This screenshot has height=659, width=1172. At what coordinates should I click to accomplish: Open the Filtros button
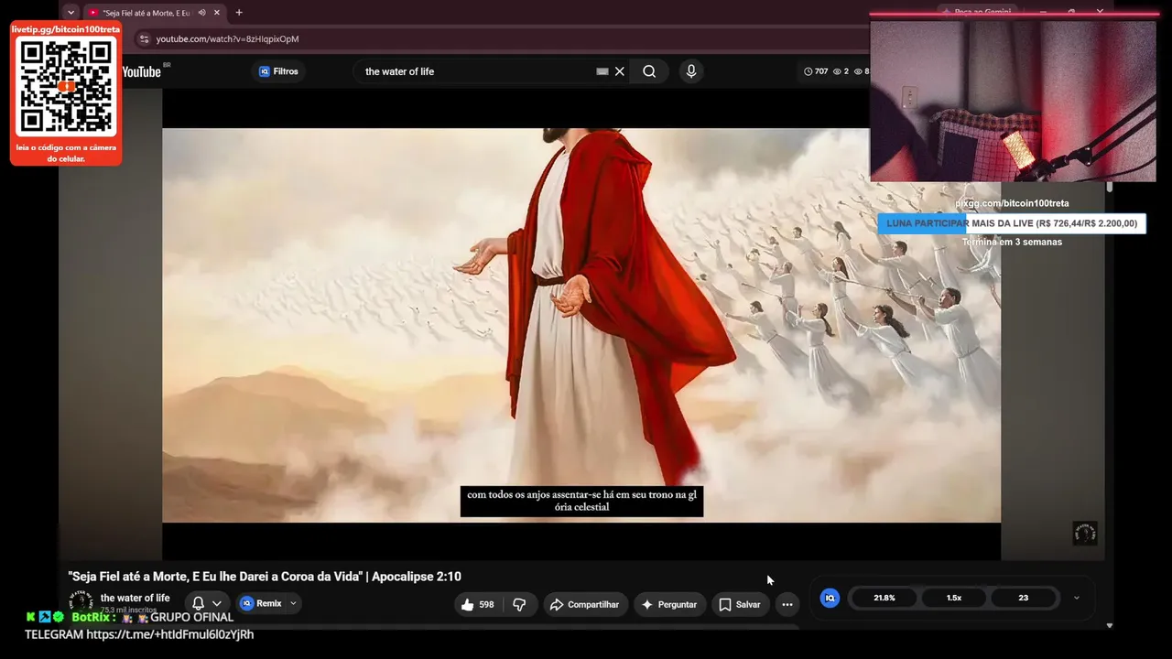[279, 71]
